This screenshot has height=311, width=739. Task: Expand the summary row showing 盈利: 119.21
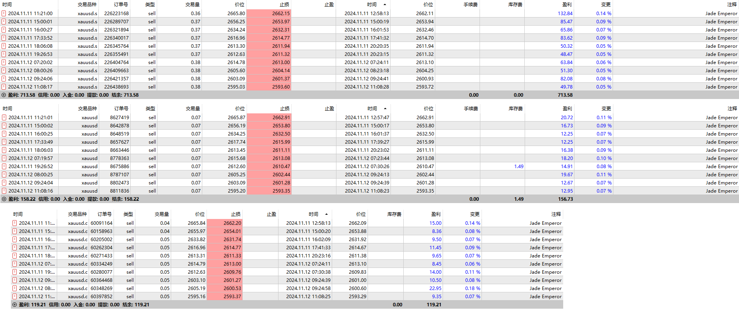pyautogui.click(x=14, y=304)
